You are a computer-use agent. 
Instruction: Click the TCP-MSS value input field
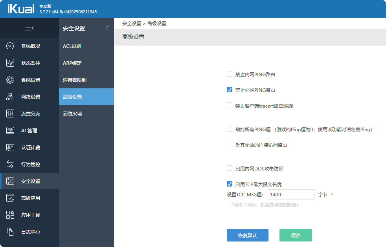pyautogui.click(x=291, y=194)
